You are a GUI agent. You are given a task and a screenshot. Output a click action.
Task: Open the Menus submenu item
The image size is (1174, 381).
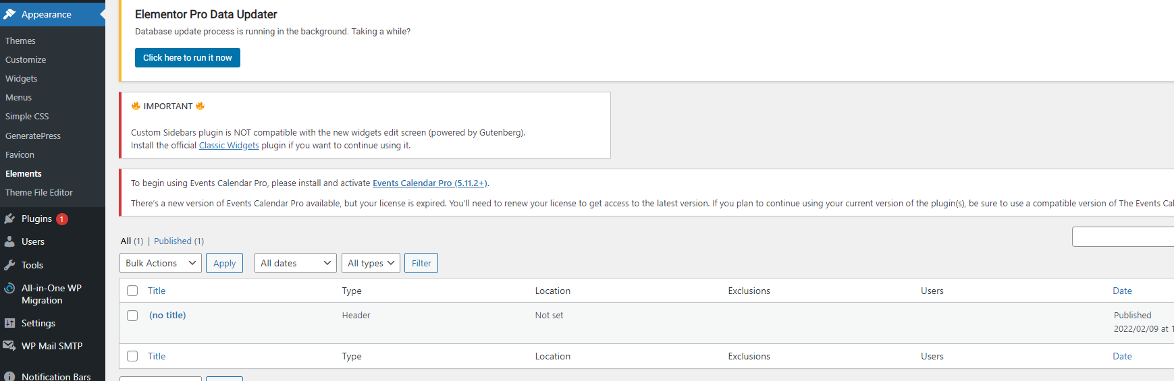pyautogui.click(x=18, y=97)
